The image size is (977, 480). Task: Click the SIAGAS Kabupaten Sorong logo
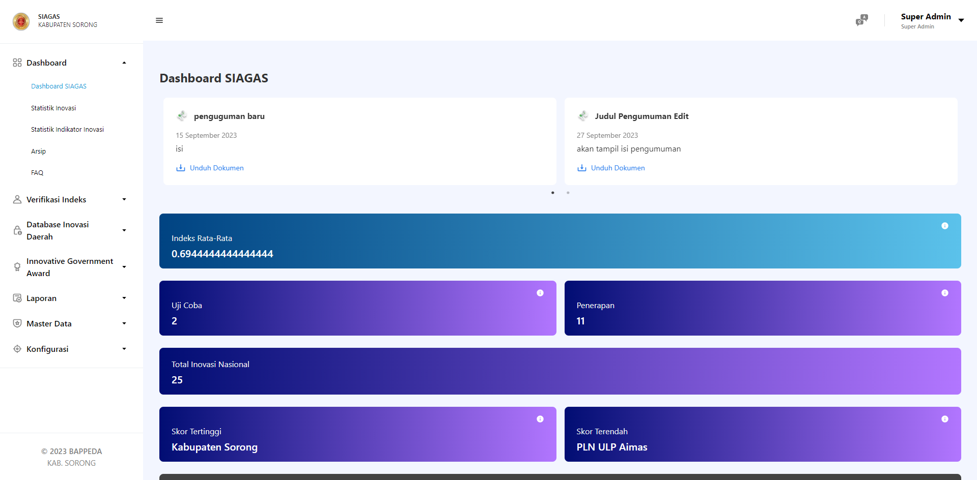click(21, 21)
